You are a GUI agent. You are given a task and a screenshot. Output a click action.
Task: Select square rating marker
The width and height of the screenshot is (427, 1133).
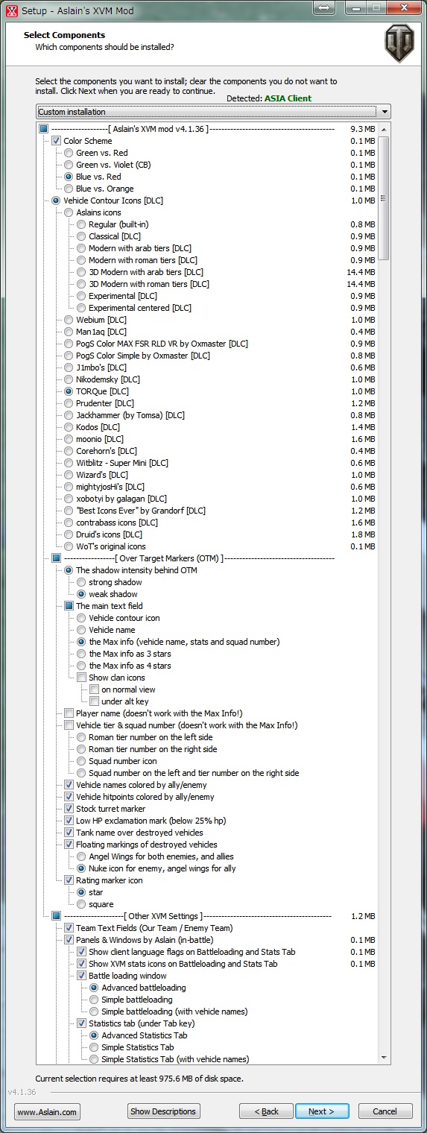(82, 904)
